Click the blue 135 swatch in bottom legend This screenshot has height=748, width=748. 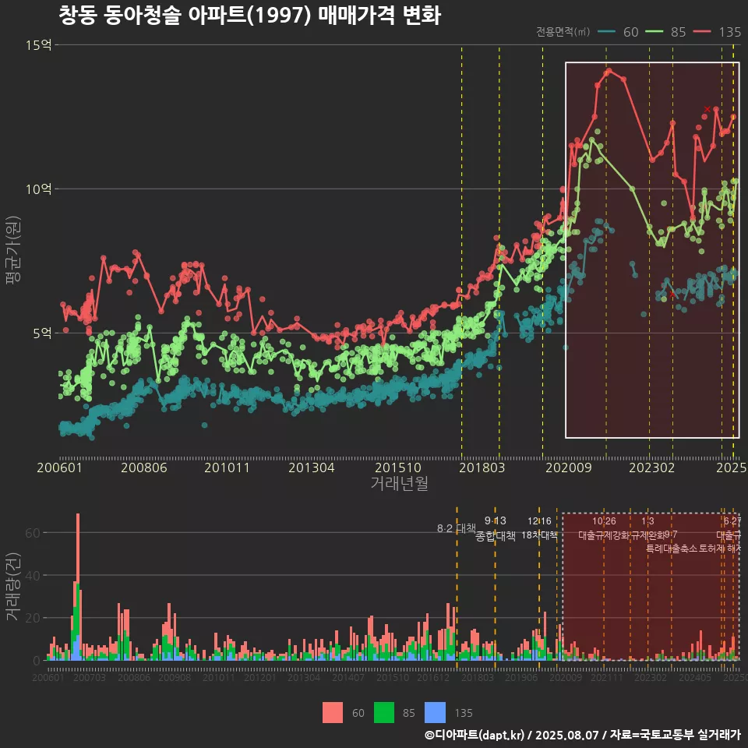pos(435,713)
